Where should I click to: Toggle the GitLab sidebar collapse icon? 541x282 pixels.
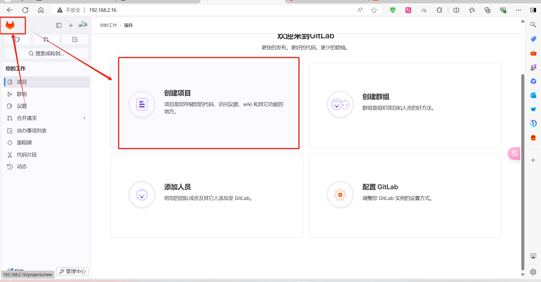[59, 25]
